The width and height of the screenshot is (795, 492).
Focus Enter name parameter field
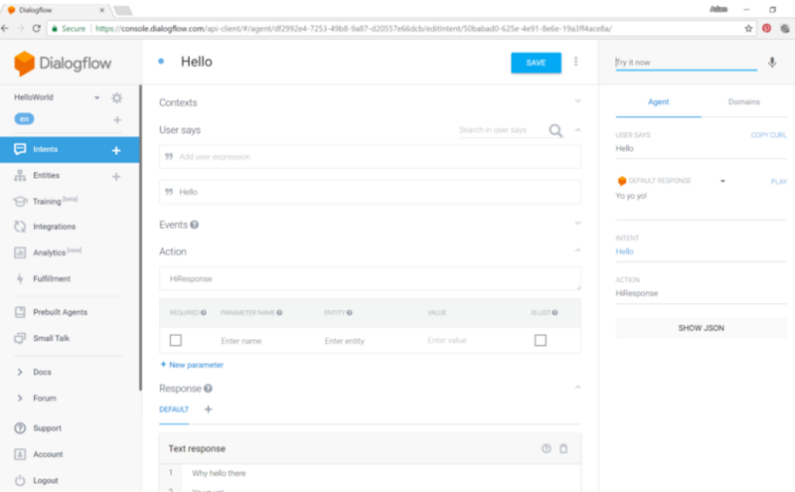click(x=241, y=341)
